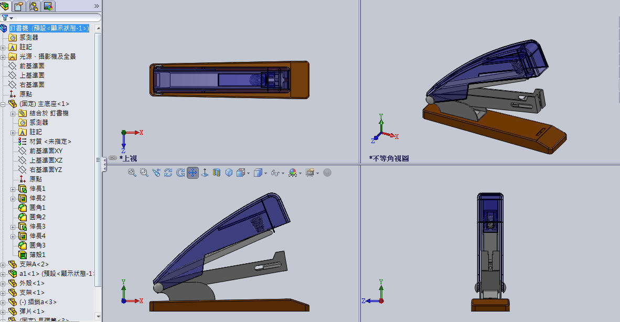Enable the Section View tool
Screen dimensions: 620x322
tap(216, 173)
